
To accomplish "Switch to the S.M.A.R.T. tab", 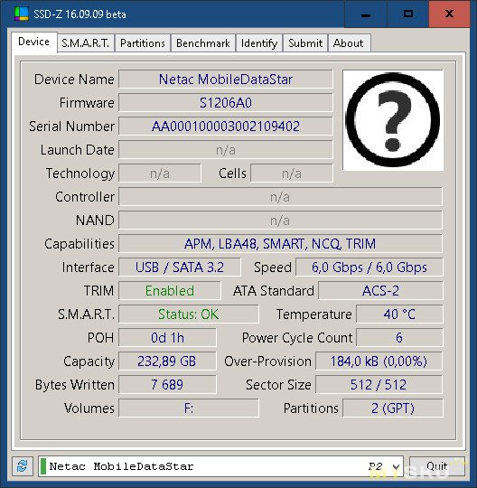I will (x=86, y=43).
